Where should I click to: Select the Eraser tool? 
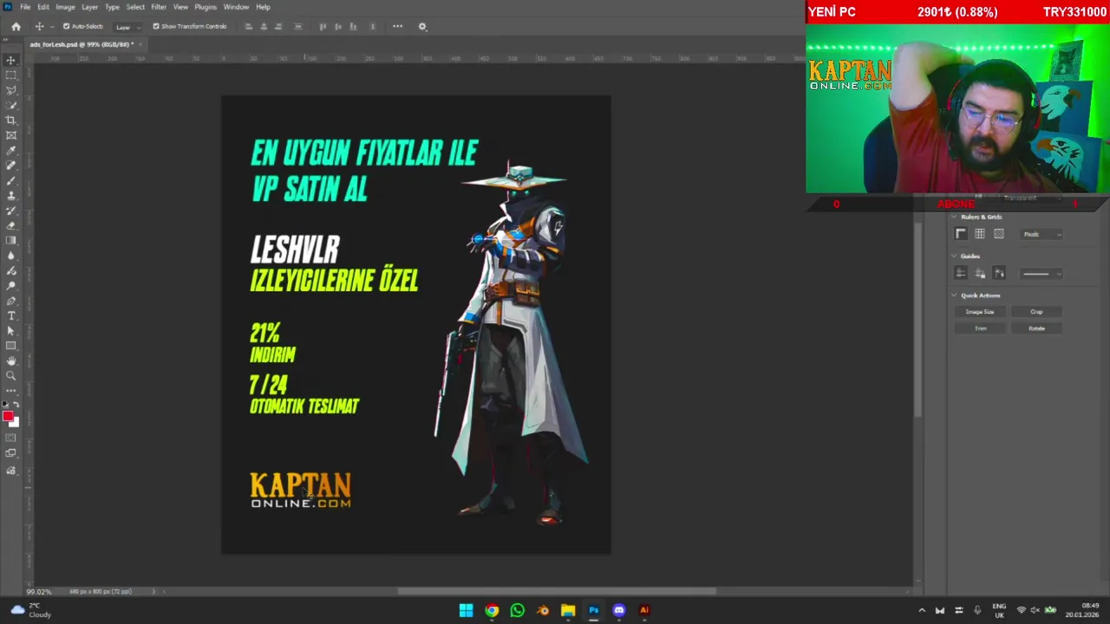11,225
